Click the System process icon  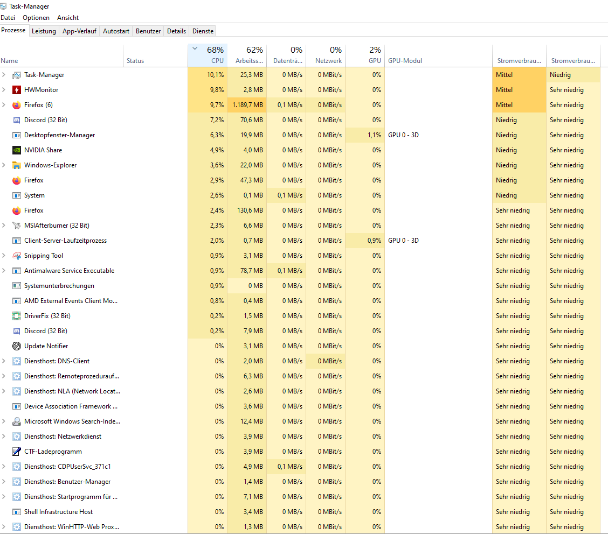pyautogui.click(x=16, y=195)
